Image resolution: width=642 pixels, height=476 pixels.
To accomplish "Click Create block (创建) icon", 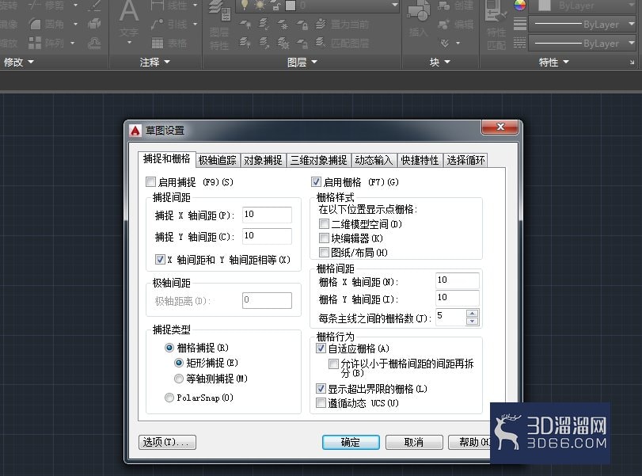I will pos(444,6).
